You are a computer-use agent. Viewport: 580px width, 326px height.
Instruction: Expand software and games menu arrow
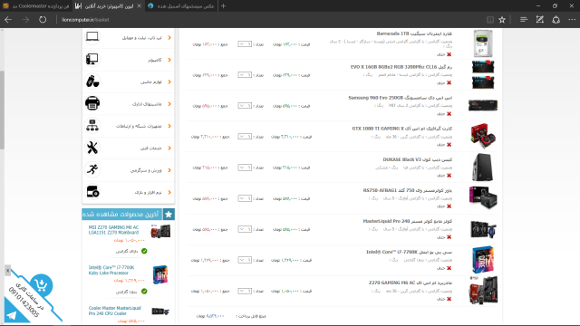(169, 193)
